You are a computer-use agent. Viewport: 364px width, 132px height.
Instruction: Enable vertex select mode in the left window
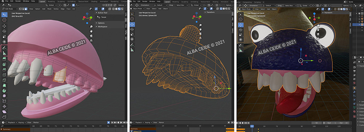tap(20, 9)
